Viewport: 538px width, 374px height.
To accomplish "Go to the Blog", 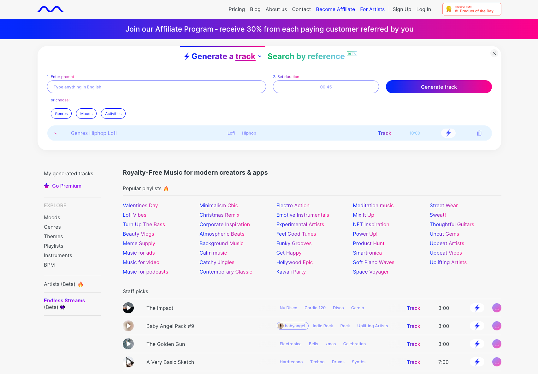I will pyautogui.click(x=255, y=9).
